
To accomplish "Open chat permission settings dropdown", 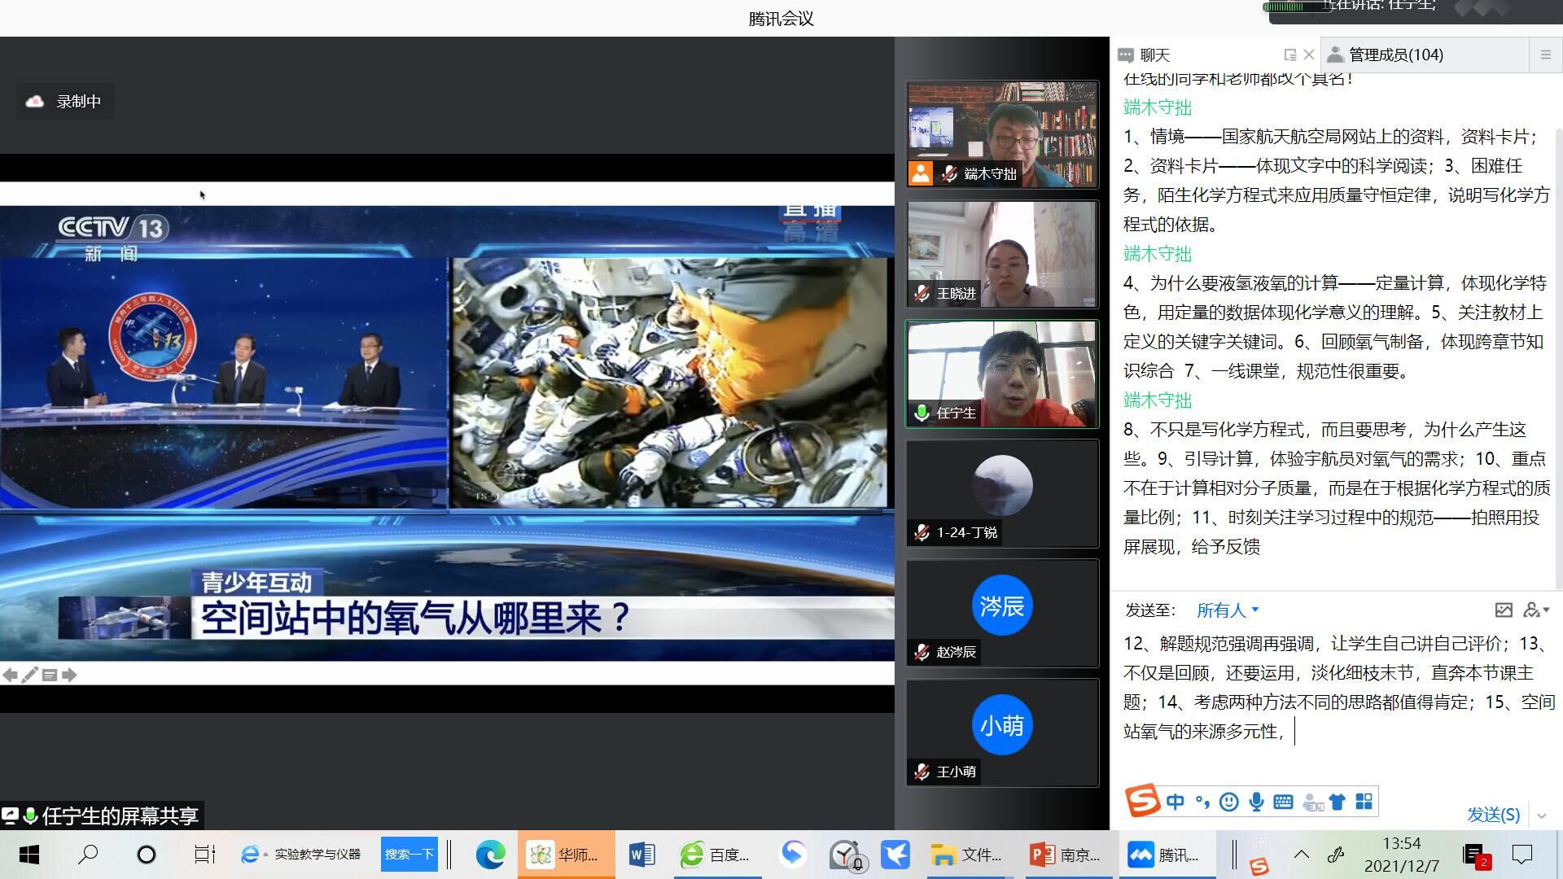I will 1536,610.
